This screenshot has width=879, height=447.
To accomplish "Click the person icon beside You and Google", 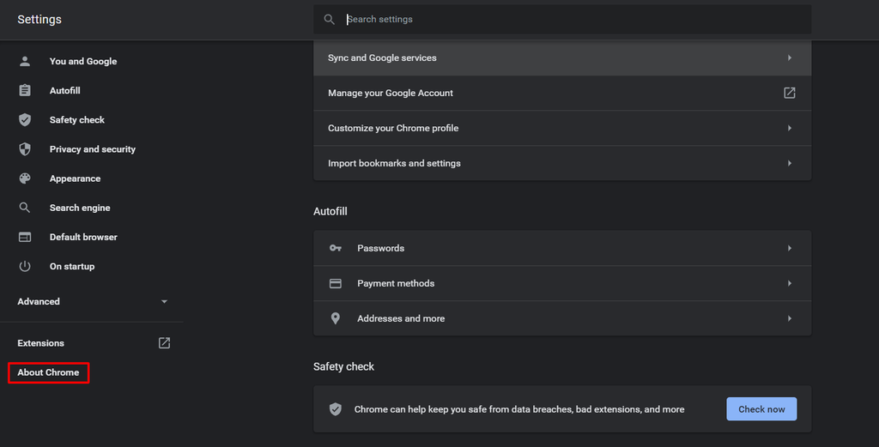I will (25, 61).
